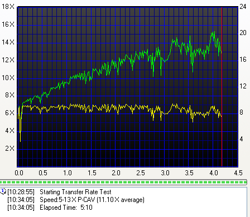250x217 pixels.
Task: Click the 24 label on right axis
Action: point(243,7)
